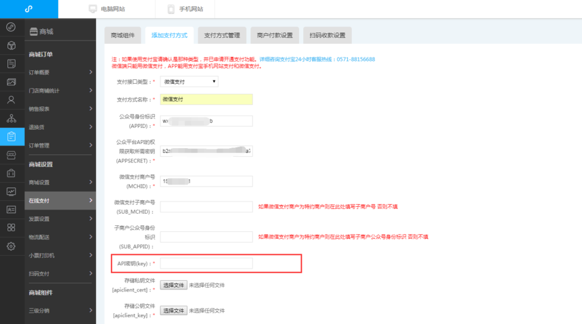Expand 三级分销 in the sidebar
582x324 pixels.
60,310
